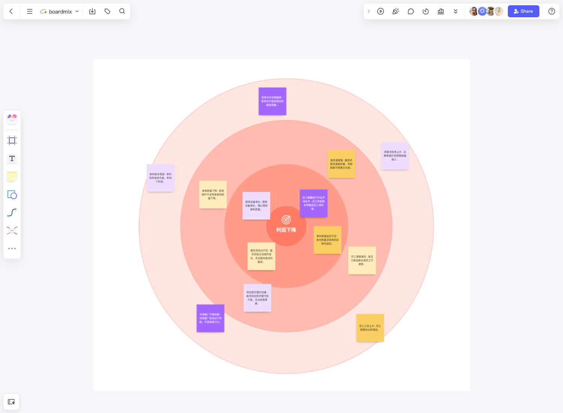Select pale yellow note '服务员培训不足'
Image resolution: width=563 pixels, height=413 pixels.
pos(261,256)
